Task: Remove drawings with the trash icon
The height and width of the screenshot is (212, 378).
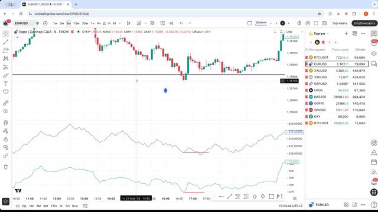Action: click(x=6, y=167)
